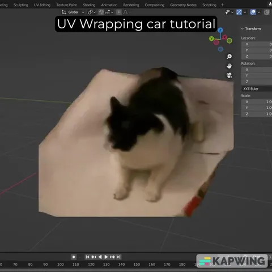Jump to the timeline end frame
Image resolution: width=272 pixels, height=272 pixels.
coord(118,257)
